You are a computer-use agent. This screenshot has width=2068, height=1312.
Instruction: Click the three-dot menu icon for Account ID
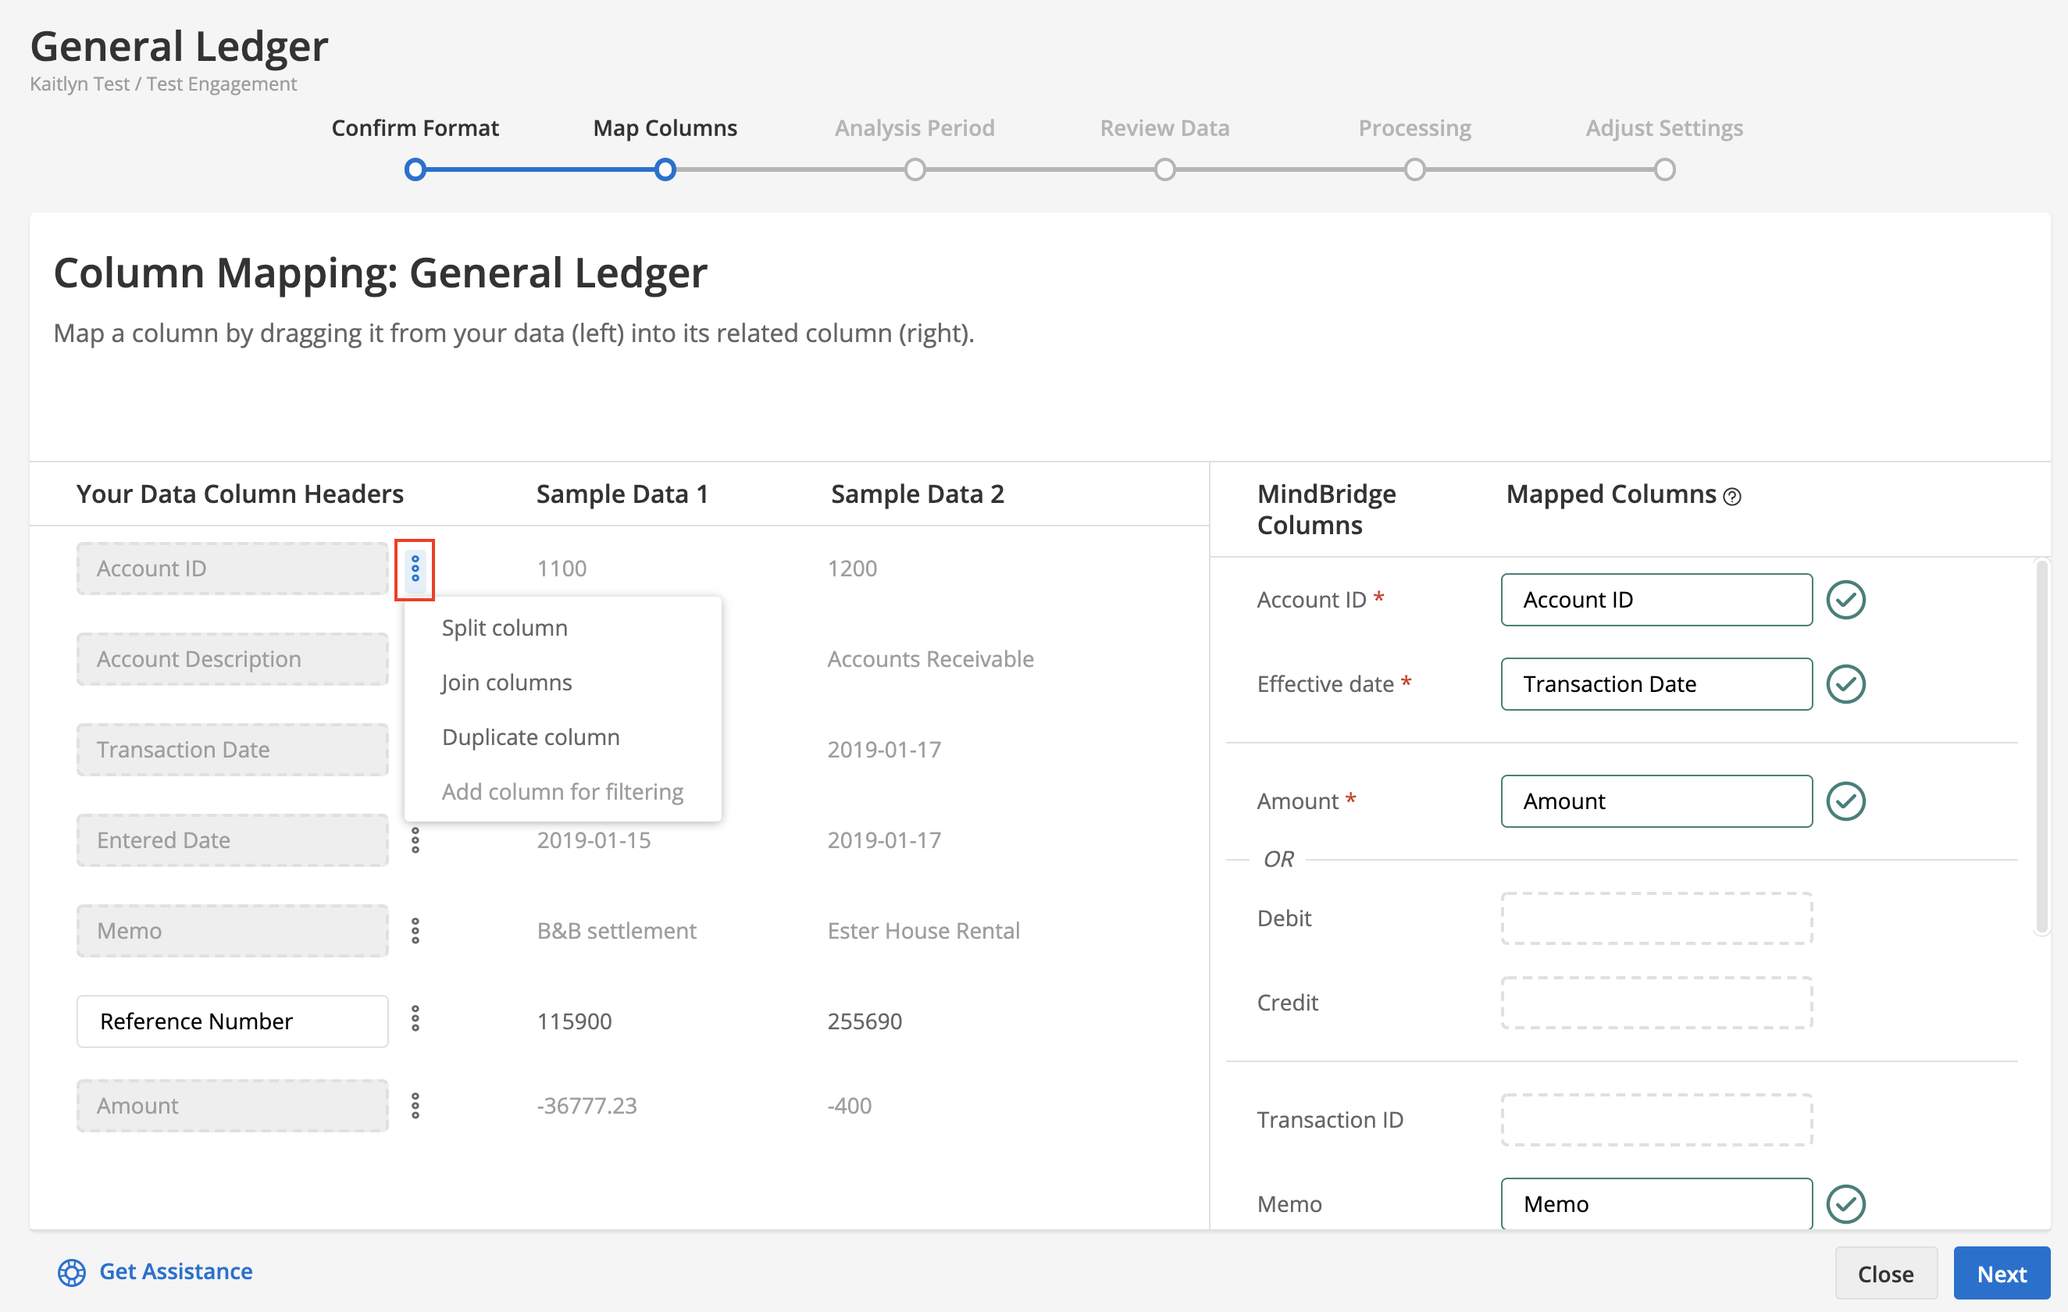coord(416,569)
